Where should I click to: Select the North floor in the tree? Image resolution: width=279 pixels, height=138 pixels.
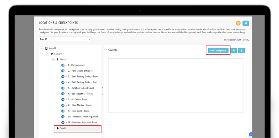coord(63,59)
